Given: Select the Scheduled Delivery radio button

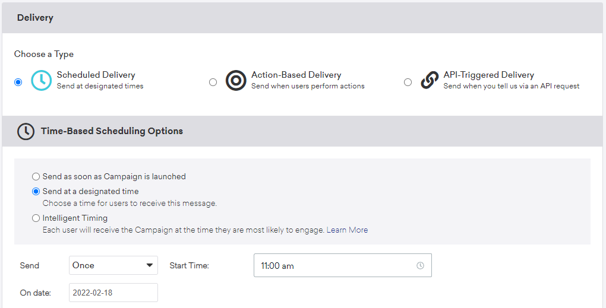Looking at the screenshot, I should tap(18, 82).
